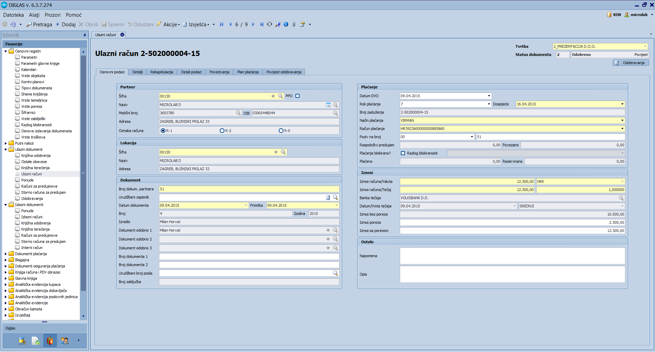Open the Tvrtka company dropdown
Viewport: 655px width, 352px height.
coord(645,46)
